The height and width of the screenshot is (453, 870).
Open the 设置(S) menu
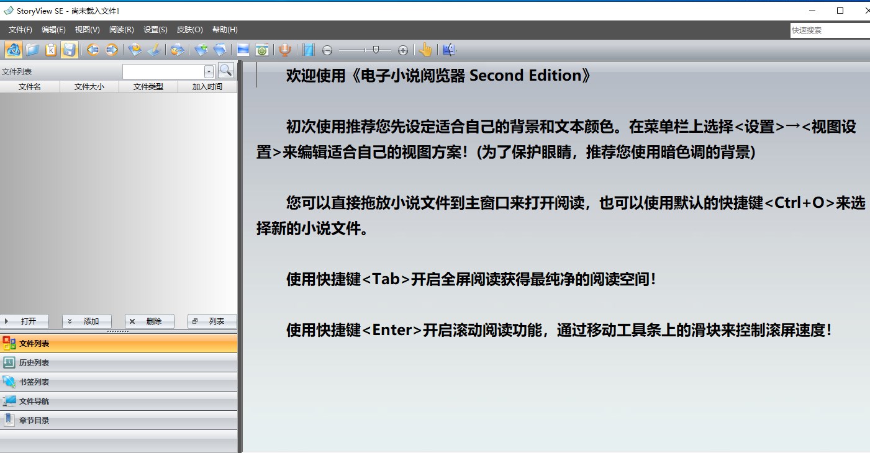(155, 29)
